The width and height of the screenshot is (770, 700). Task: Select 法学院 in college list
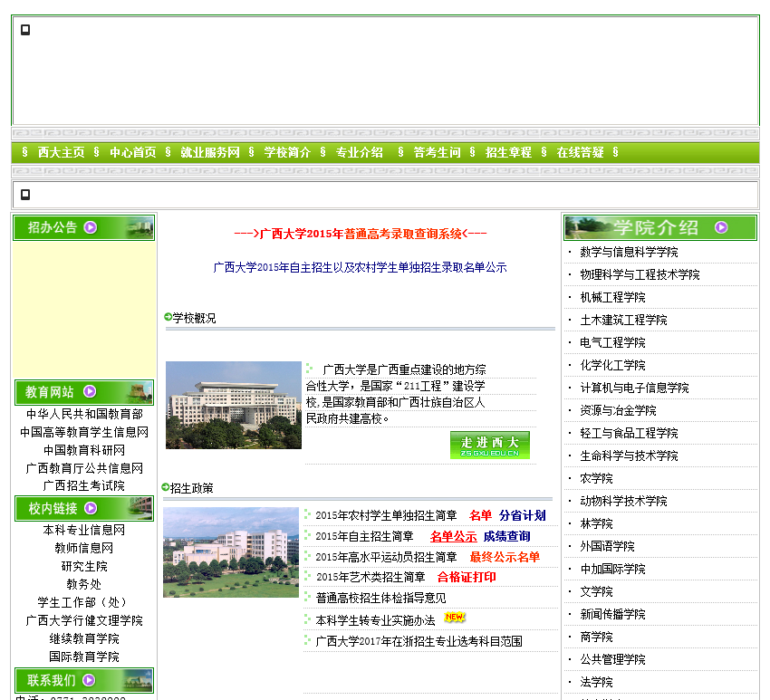[x=597, y=682]
